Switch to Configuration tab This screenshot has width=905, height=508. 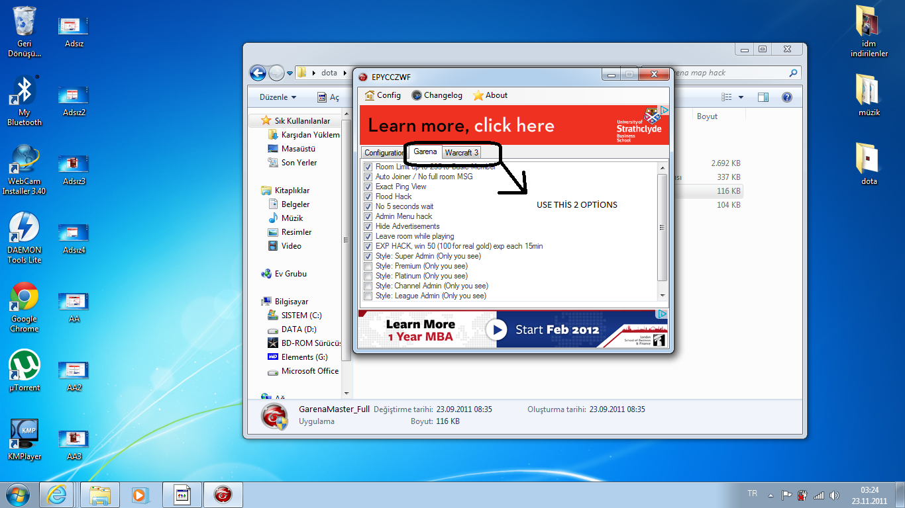coord(384,153)
